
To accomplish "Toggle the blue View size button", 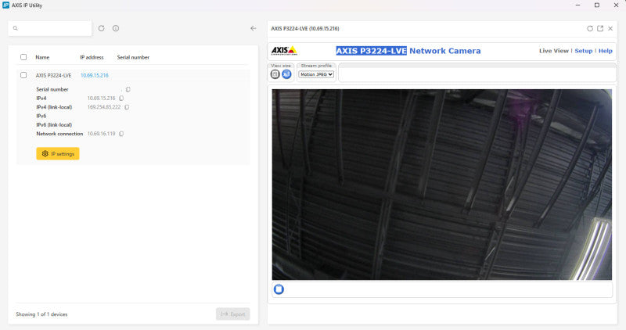I will [286, 74].
